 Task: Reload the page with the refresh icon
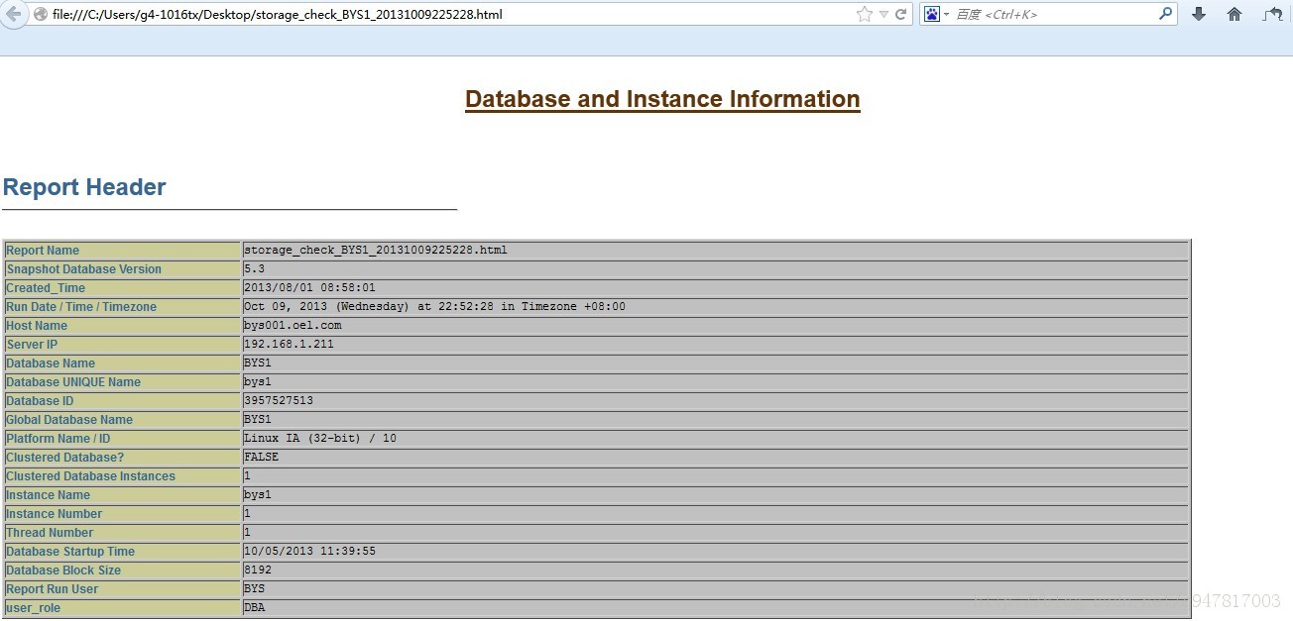coord(901,14)
